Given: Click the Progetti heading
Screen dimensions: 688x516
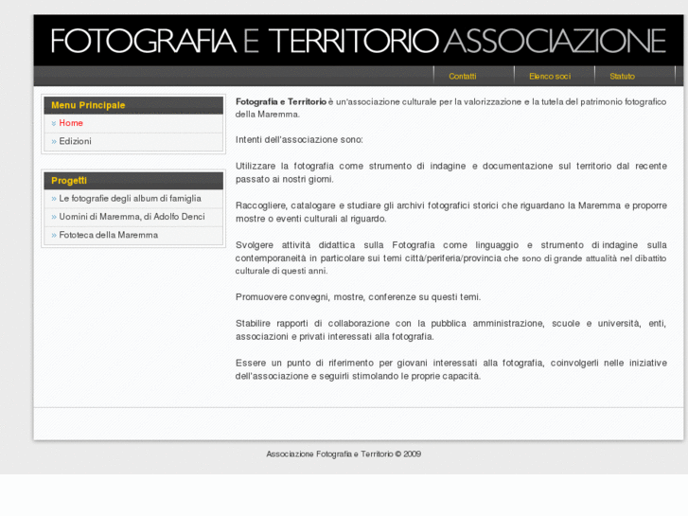Looking at the screenshot, I should (x=69, y=181).
